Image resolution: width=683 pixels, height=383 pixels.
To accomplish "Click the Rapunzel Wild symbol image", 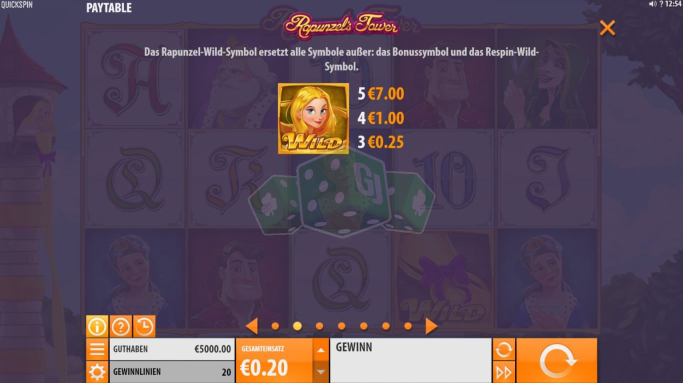I will 313,118.
